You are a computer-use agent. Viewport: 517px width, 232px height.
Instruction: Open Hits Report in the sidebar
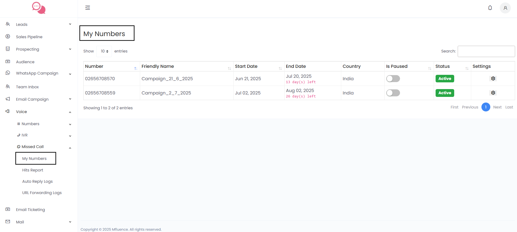tap(33, 170)
